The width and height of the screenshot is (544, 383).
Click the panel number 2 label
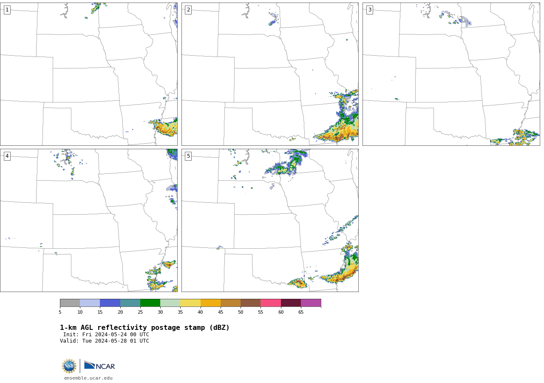click(x=188, y=10)
